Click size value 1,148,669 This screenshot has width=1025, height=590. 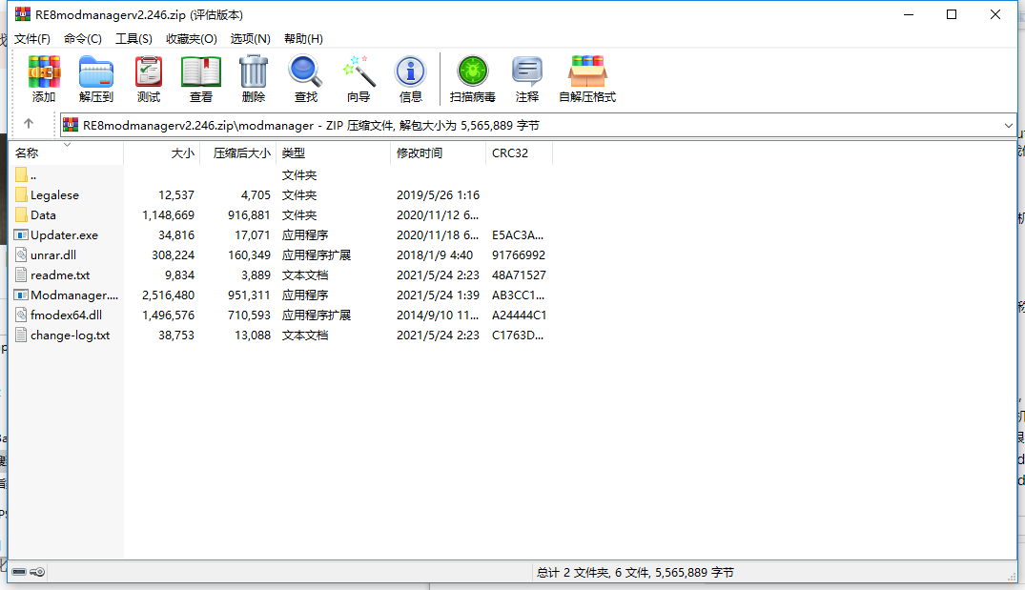click(x=168, y=215)
